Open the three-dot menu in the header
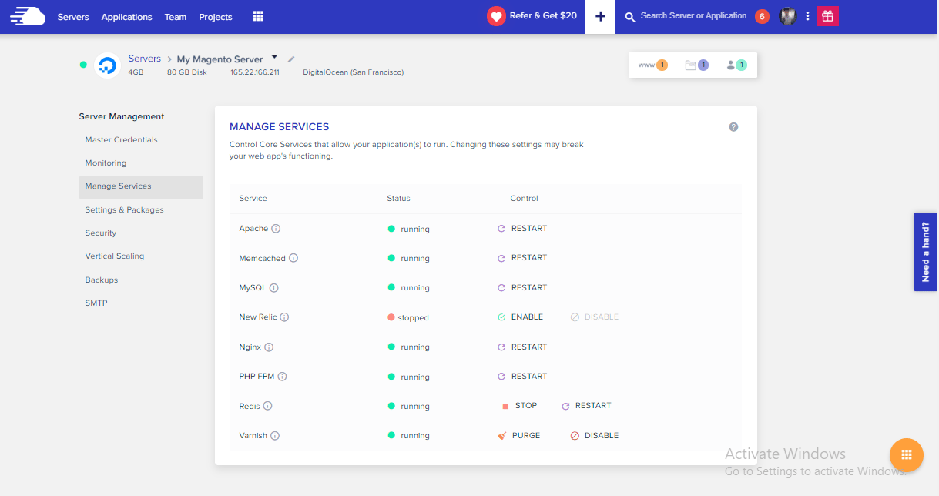Viewport: 939px width, 496px height. tap(807, 15)
